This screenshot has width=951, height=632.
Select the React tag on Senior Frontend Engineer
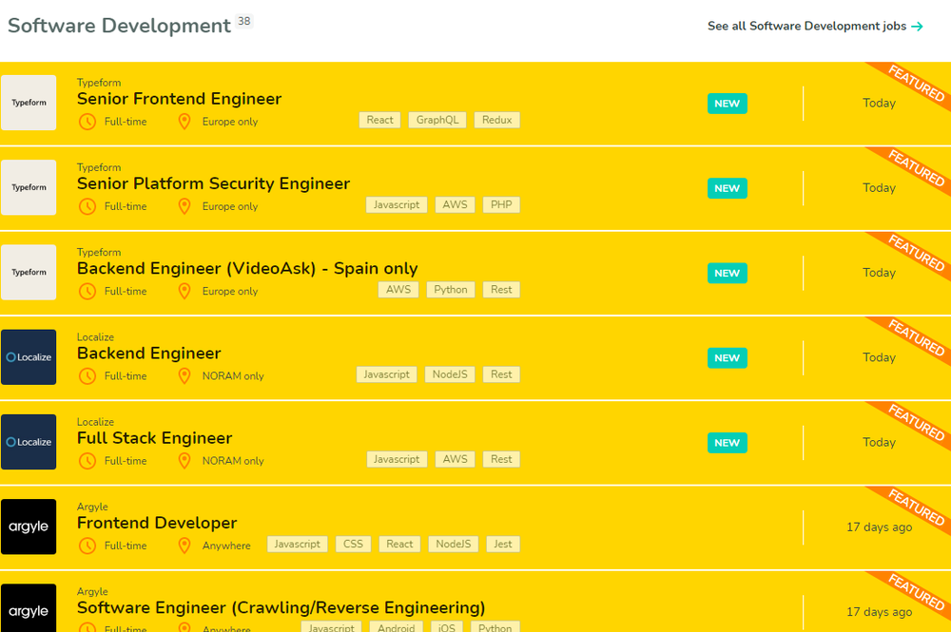(379, 120)
